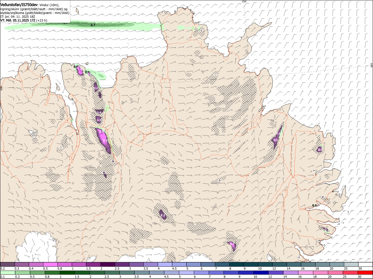Screen dimensions: 373x279
Task: Select the purple 12 swatch in lower legend row
Action: [x=276, y=273]
